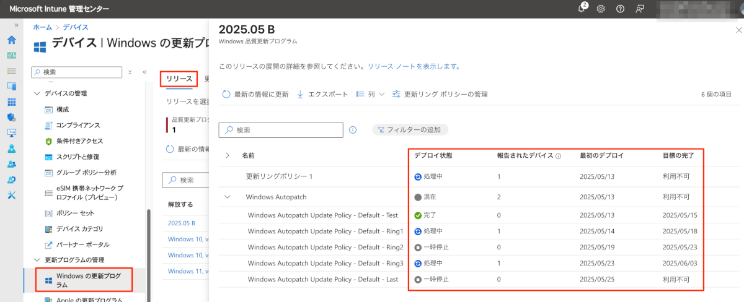Image resolution: width=744 pixels, height=302 pixels.
Task: Go to ホーム breadcrumb link
Action: (42, 27)
